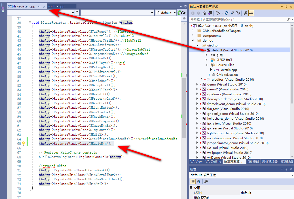Switch views with the Visual Studio solution icon
Image resolution: width=294 pixels, height=199 pixels.
point(210,13)
